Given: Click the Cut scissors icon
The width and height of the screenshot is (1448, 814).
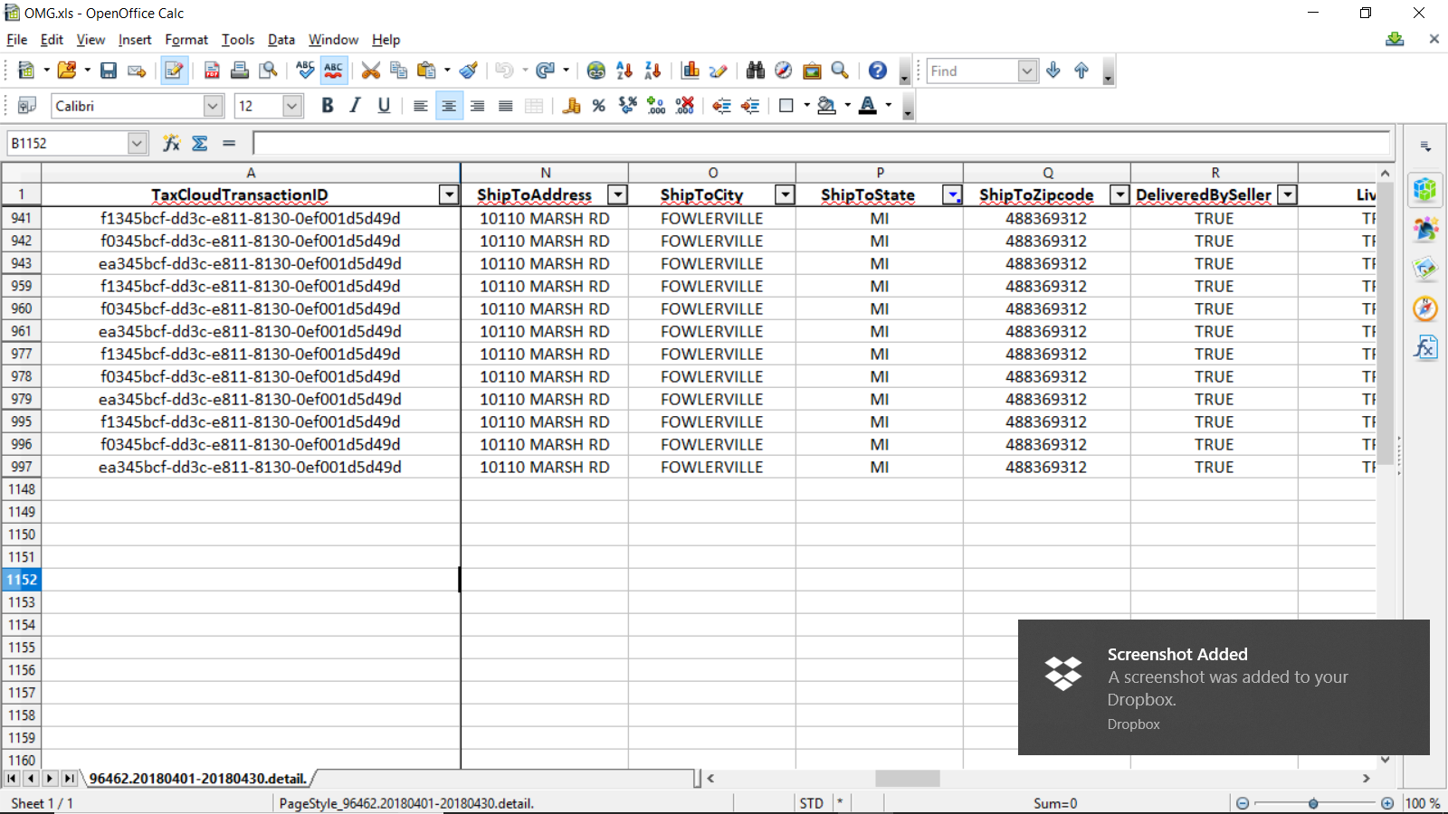Looking at the screenshot, I should [x=370, y=71].
